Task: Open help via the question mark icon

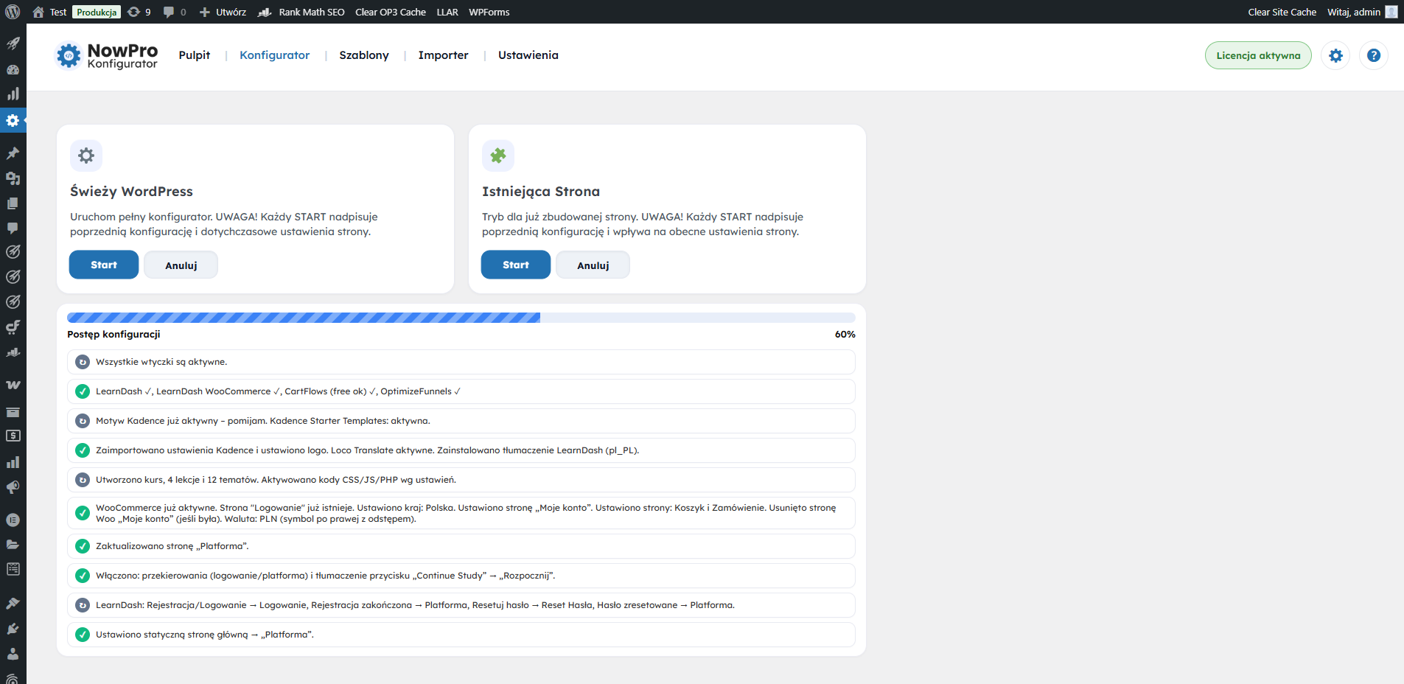Action: tap(1373, 55)
